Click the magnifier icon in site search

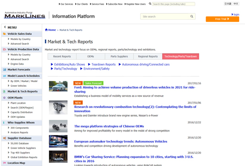click(192, 17)
